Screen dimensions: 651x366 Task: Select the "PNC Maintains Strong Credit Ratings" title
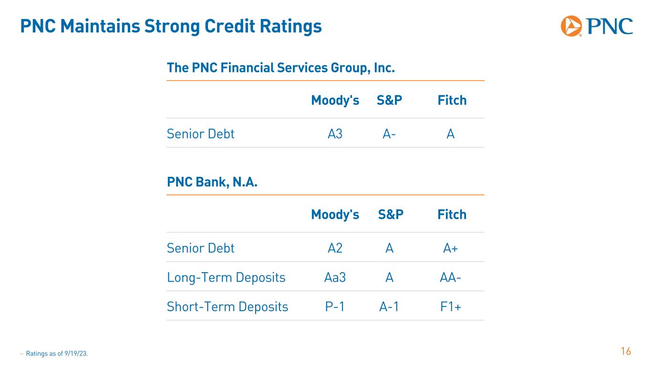pos(171,27)
